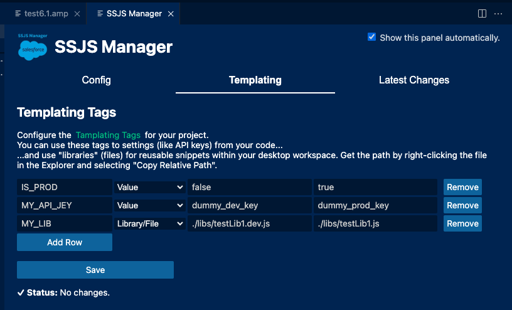Toggle Show this panel automatically checkbox
Viewport: 512px width, 310px height.
coord(371,37)
